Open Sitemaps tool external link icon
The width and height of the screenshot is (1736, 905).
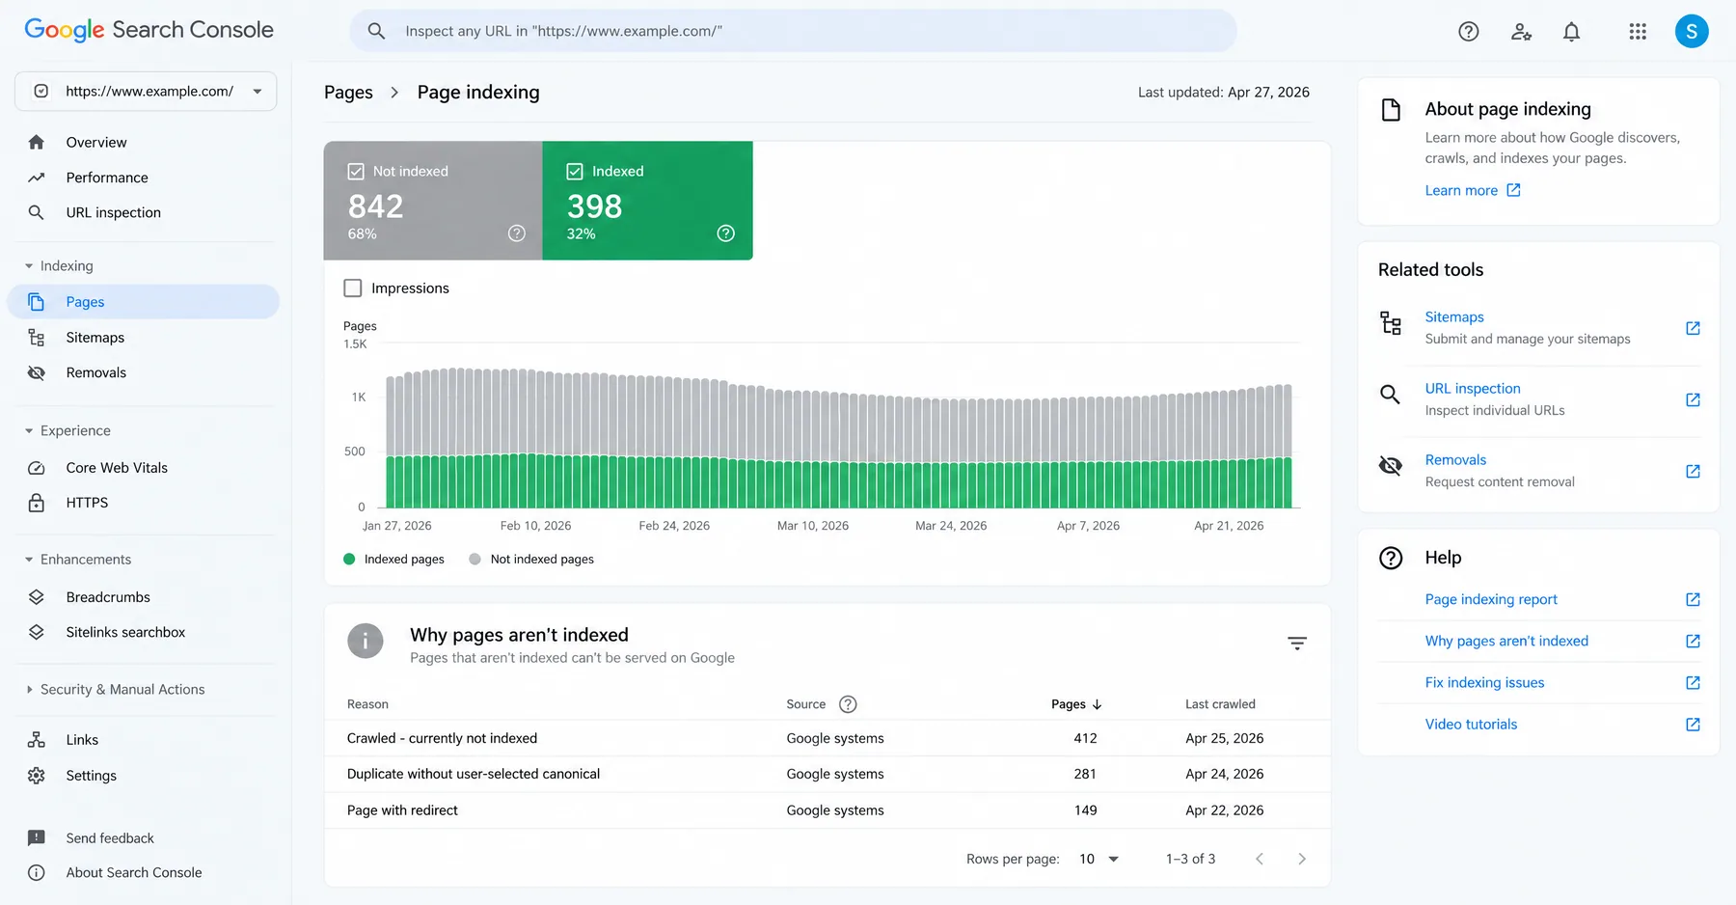[x=1693, y=328]
